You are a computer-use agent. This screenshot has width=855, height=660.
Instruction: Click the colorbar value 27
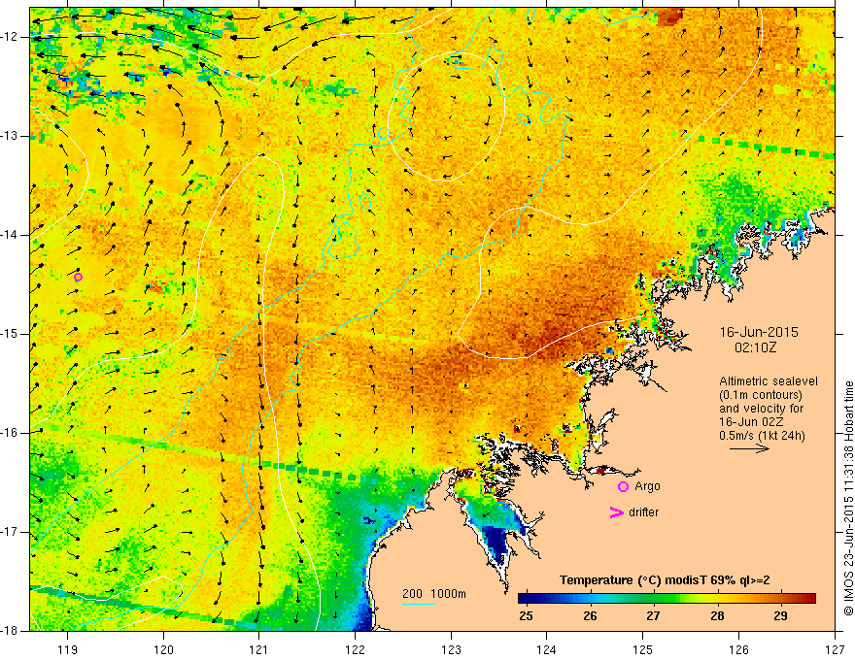pos(653,616)
